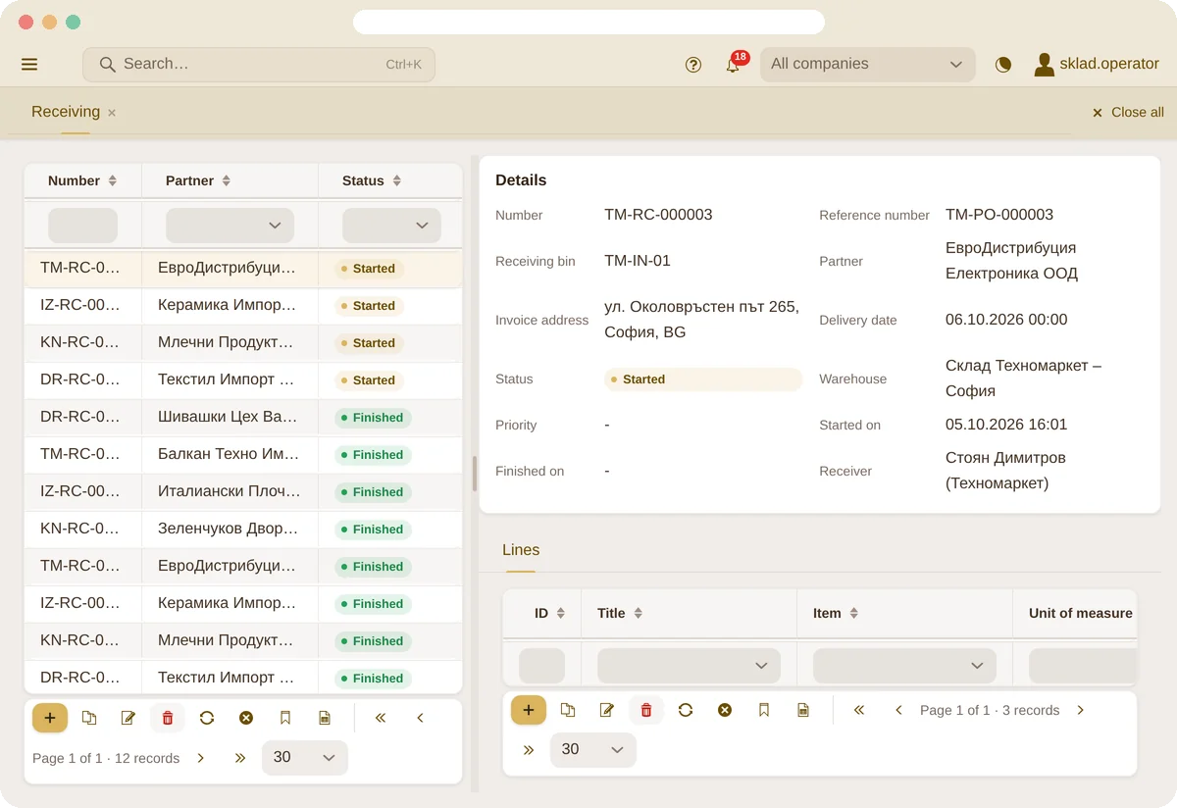Open the bookmark icon in the receiving toolbar

[285, 718]
